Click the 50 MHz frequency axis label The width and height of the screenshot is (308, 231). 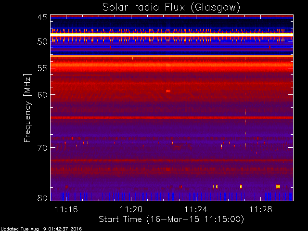pyautogui.click(x=42, y=41)
